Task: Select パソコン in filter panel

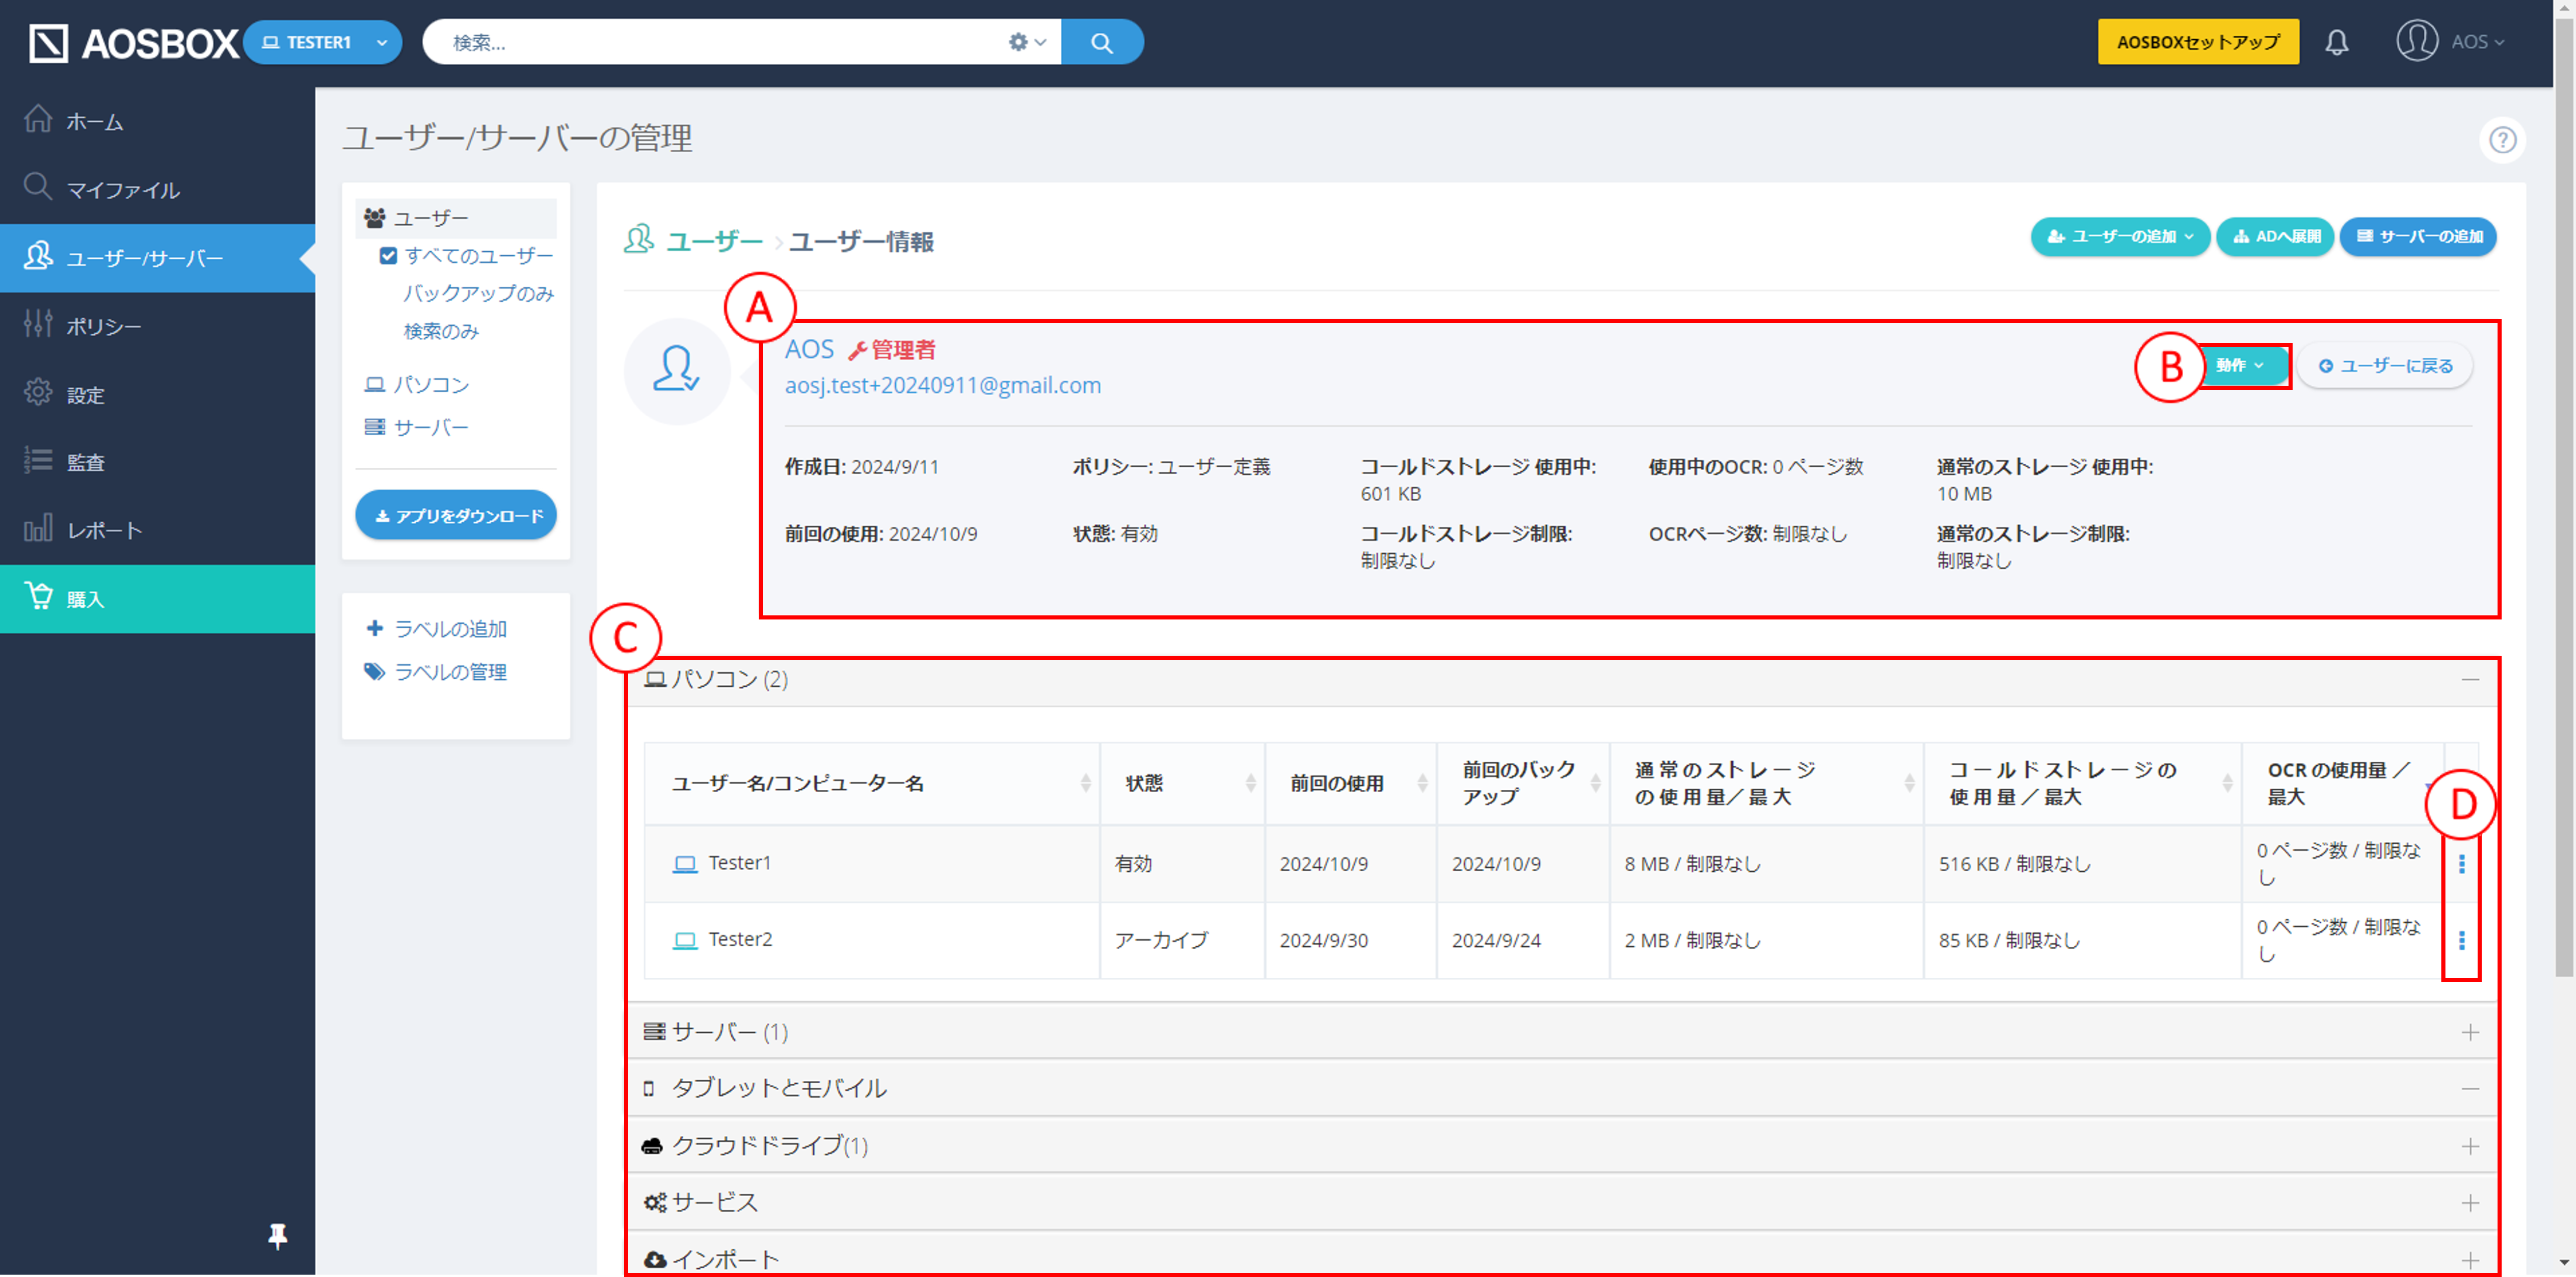Action: pyautogui.click(x=417, y=385)
